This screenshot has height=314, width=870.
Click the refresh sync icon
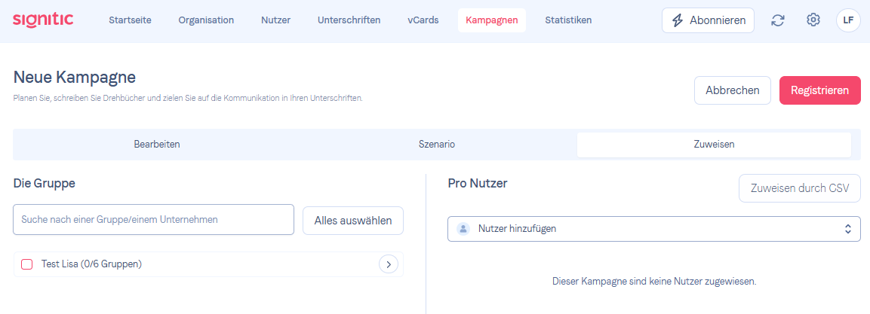[778, 20]
